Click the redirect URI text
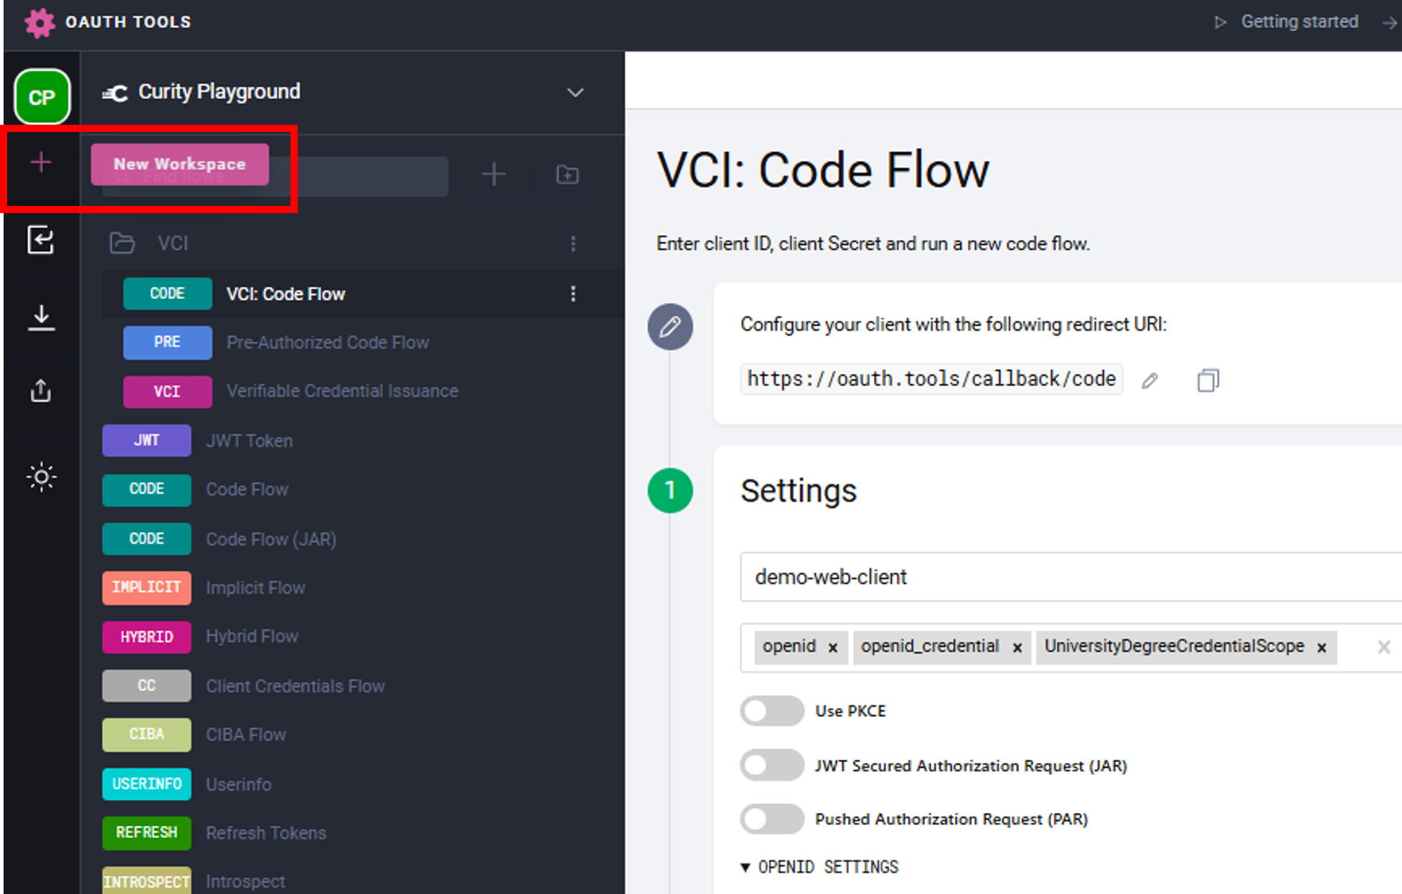1402x894 pixels. (x=931, y=379)
